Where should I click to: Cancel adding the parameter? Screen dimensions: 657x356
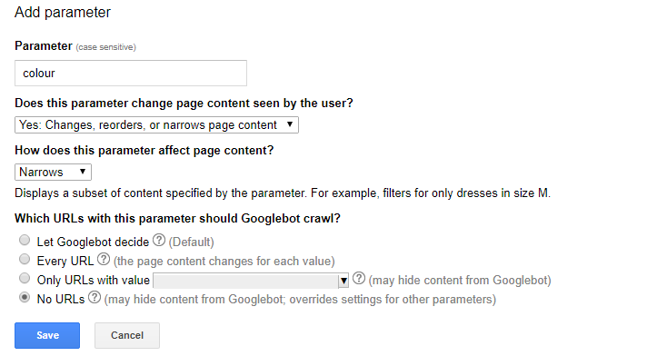click(x=127, y=335)
